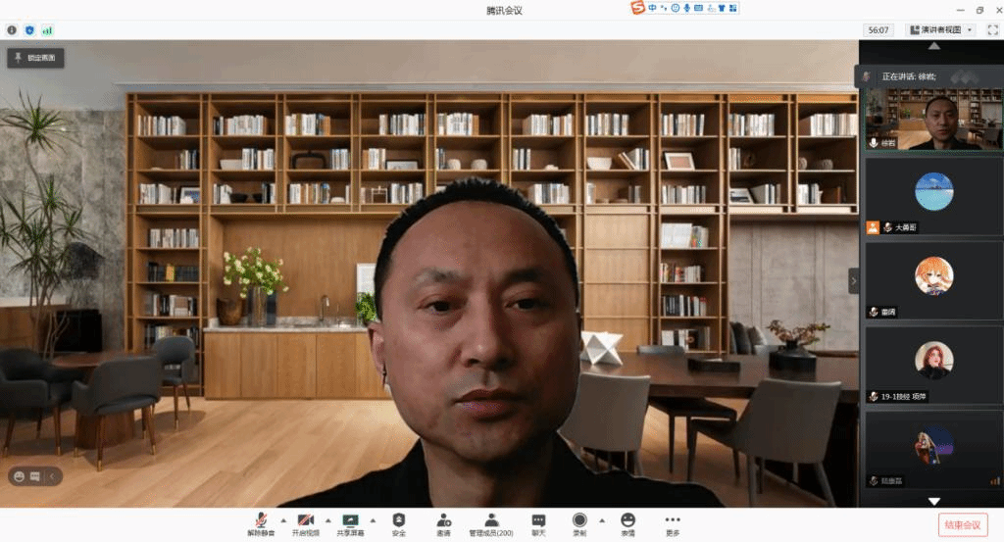The height and width of the screenshot is (542, 1004).
Task: Open the More (更多) options menu
Action: [672, 523]
